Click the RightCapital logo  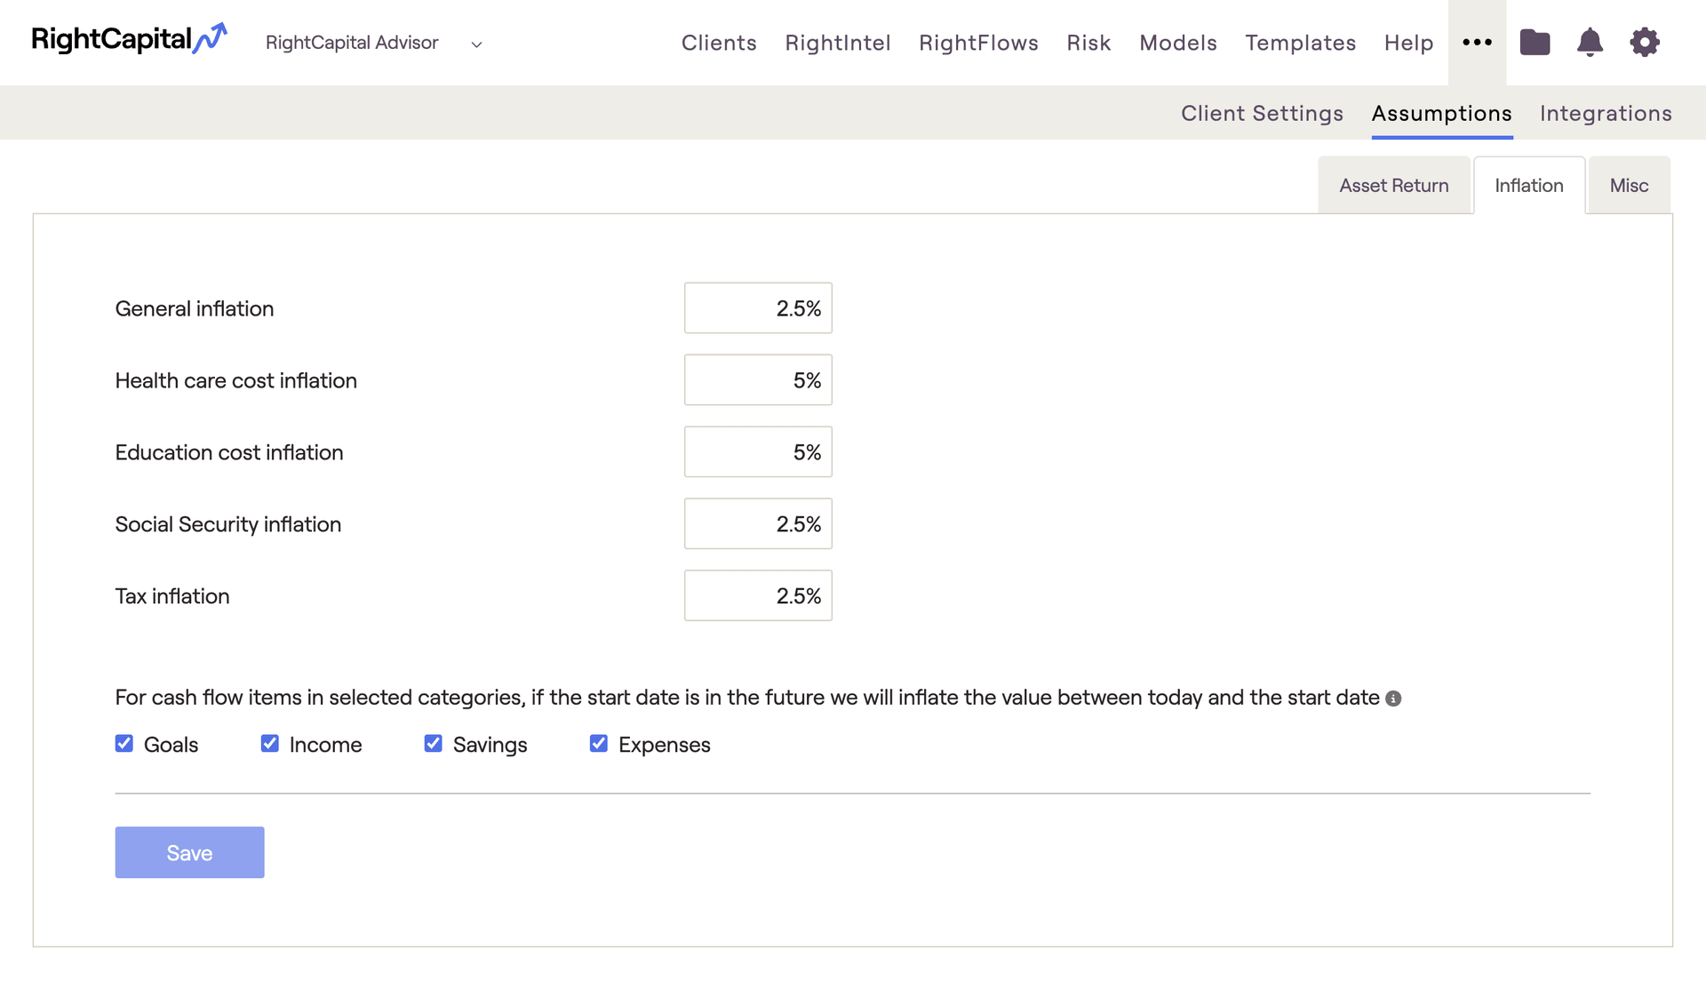tap(129, 40)
